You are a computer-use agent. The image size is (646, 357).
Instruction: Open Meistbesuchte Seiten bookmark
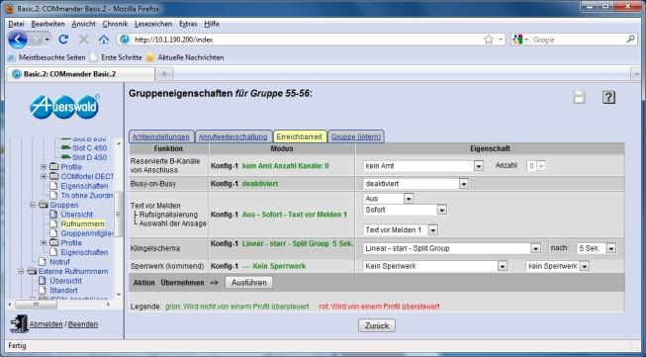[x=46, y=57]
